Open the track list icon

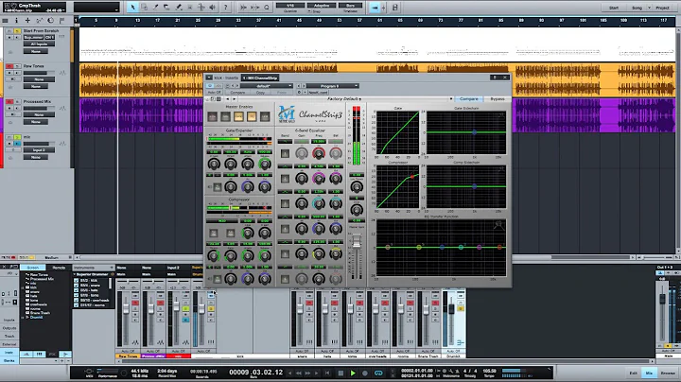(x=6, y=21)
